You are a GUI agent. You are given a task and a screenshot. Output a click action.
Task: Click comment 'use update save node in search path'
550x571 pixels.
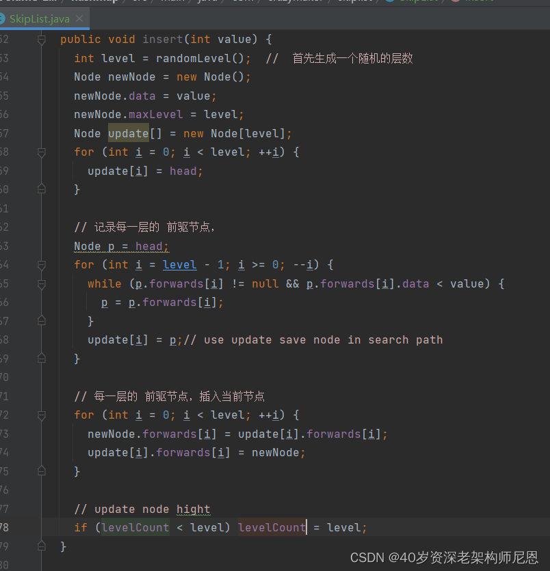[x=323, y=340]
